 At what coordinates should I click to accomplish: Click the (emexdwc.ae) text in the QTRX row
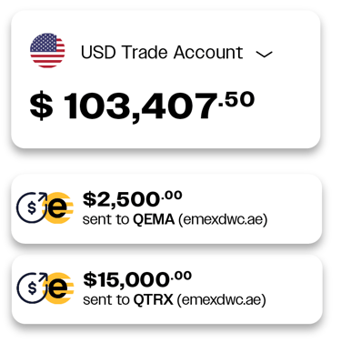pyautogui.click(x=222, y=300)
